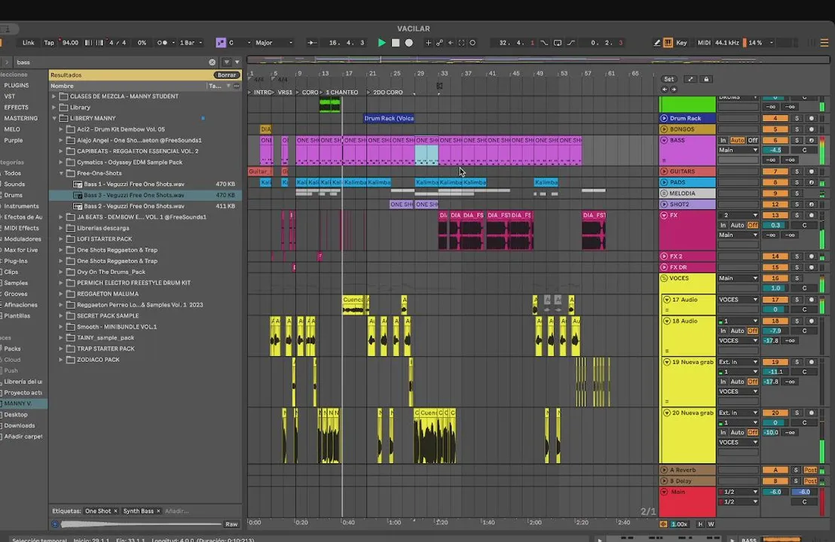Collapse the LIBRERY MANNY folder
The height and width of the screenshot is (542, 835).
pyautogui.click(x=54, y=118)
